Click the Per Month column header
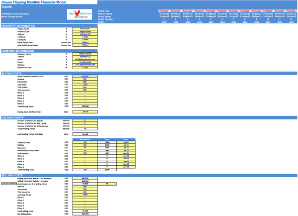The width and height of the screenshot is (298, 216). [85, 139]
